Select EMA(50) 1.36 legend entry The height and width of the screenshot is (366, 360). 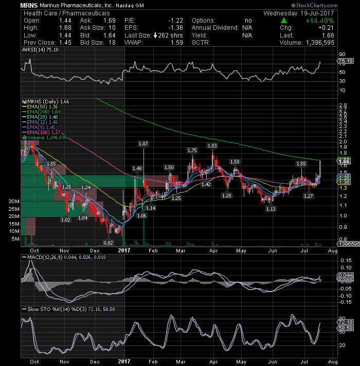40,107
